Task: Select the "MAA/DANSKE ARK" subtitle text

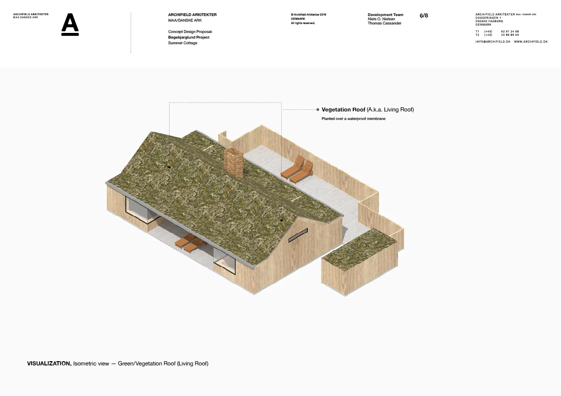Action: 185,20
